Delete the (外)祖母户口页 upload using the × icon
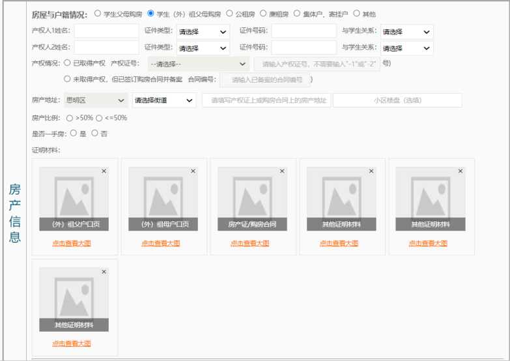Image resolution: width=510 pixels, height=361 pixels. [193, 171]
